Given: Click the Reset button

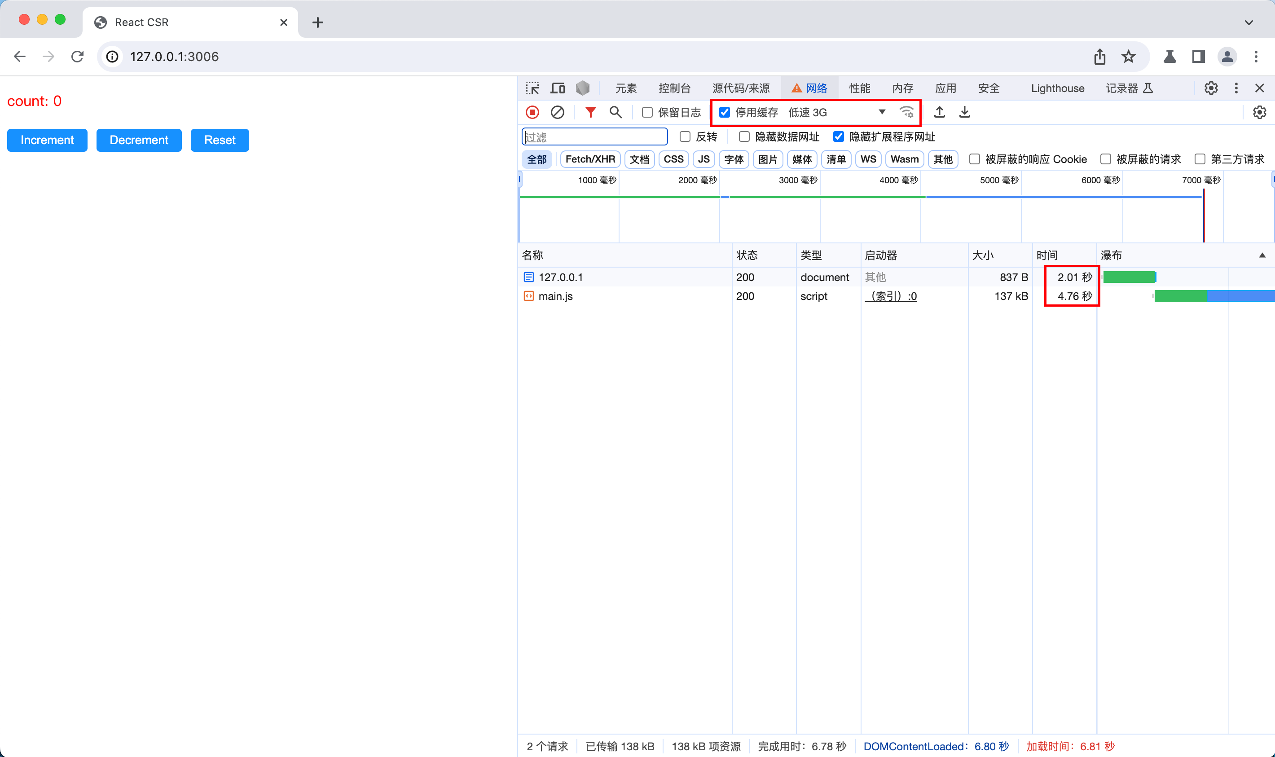Looking at the screenshot, I should pos(220,140).
